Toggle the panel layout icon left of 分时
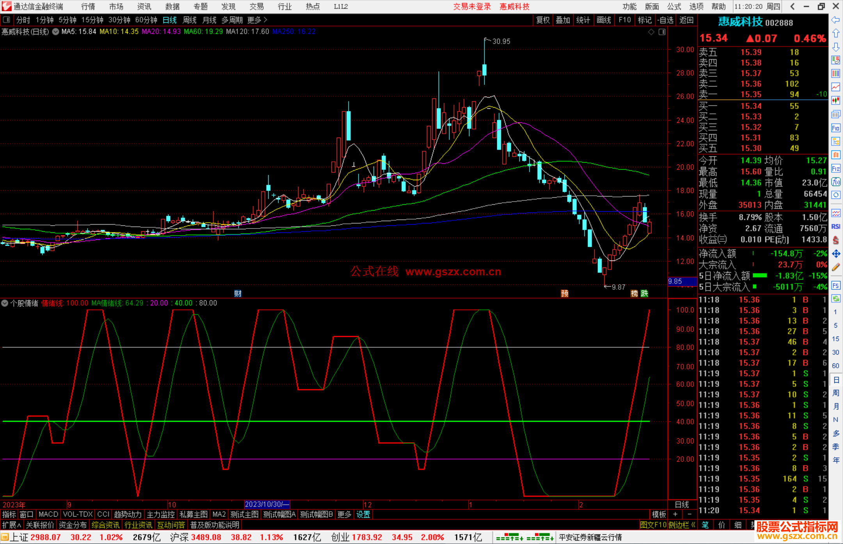Screen dimensions: 843x544 click(x=7, y=20)
